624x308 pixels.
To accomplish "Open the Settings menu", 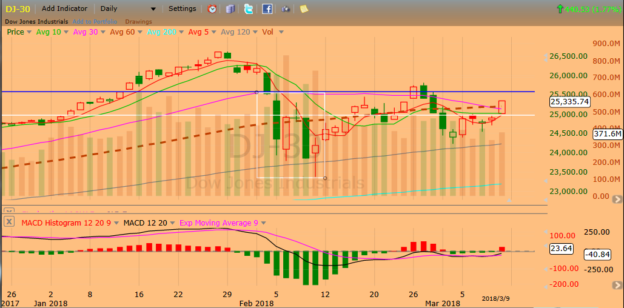I will point(182,9).
